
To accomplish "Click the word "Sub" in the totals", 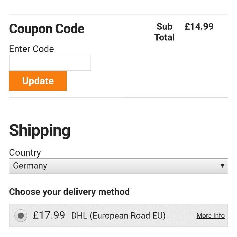I will 165,26.
